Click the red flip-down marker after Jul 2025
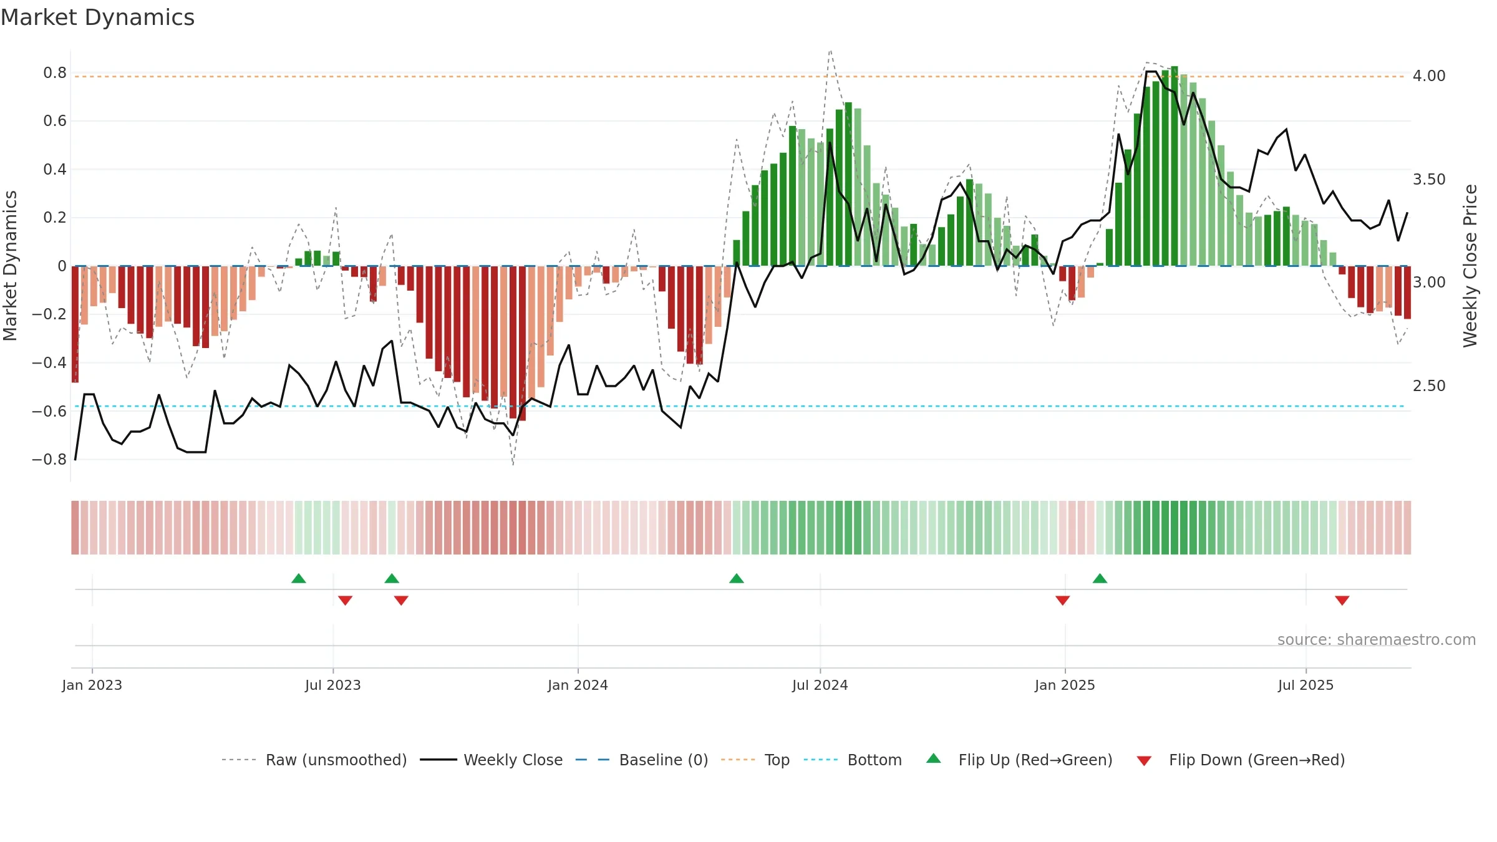This screenshot has width=1497, height=842. tap(1342, 601)
